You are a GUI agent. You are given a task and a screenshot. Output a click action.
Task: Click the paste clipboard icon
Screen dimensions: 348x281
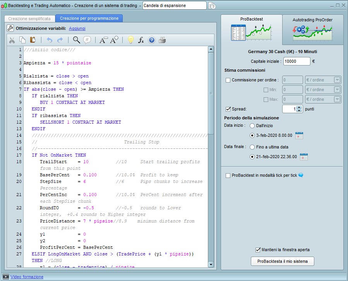(x=33, y=40)
